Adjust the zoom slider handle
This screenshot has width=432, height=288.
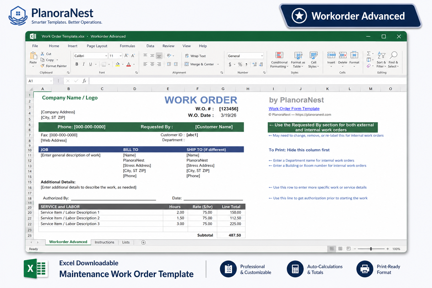(371, 249)
